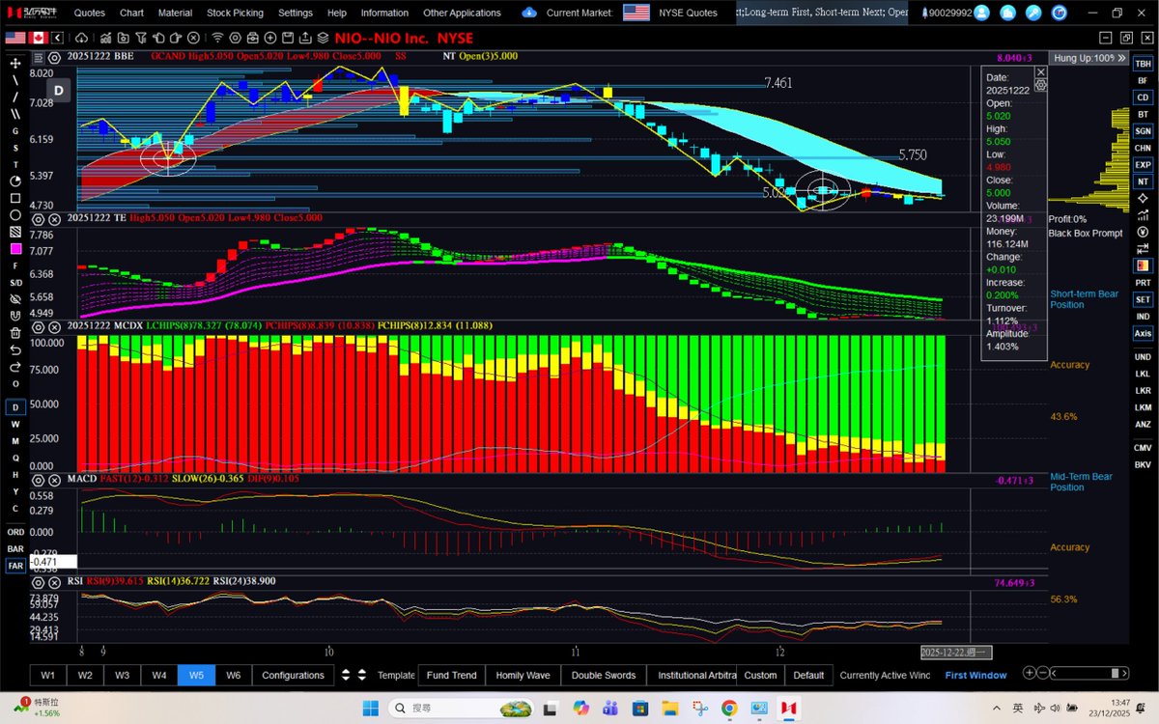Click the upload icon in top toolbar
The height and width of the screenshot is (724, 1159).
point(306,37)
